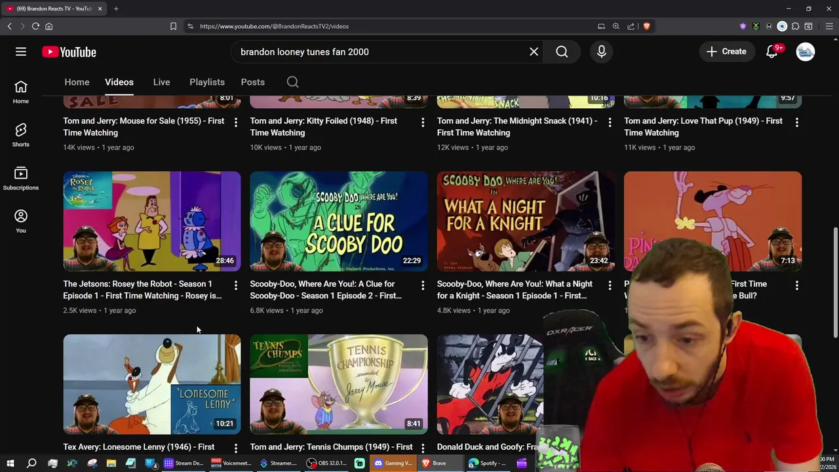Open options for Kitty Foiled video

(x=423, y=122)
